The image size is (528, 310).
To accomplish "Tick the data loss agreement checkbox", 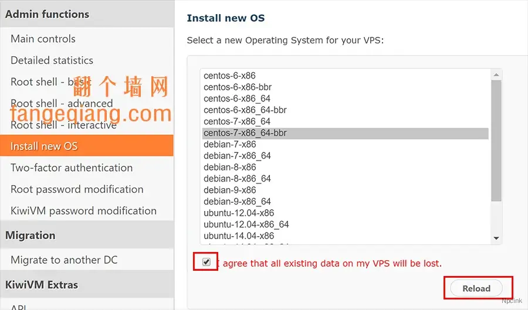I will point(207,261).
